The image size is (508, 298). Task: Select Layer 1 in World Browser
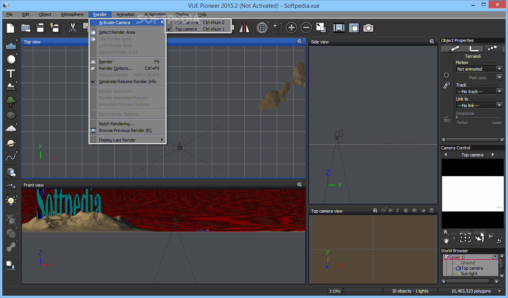tap(456, 257)
